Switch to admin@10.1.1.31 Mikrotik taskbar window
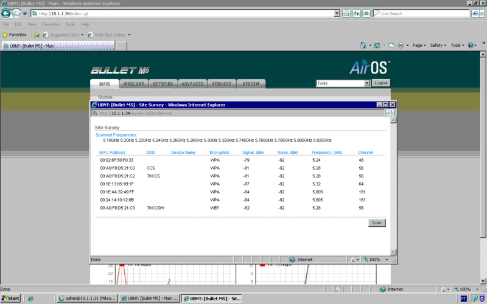Screen dimensions: 487x304 88,299
